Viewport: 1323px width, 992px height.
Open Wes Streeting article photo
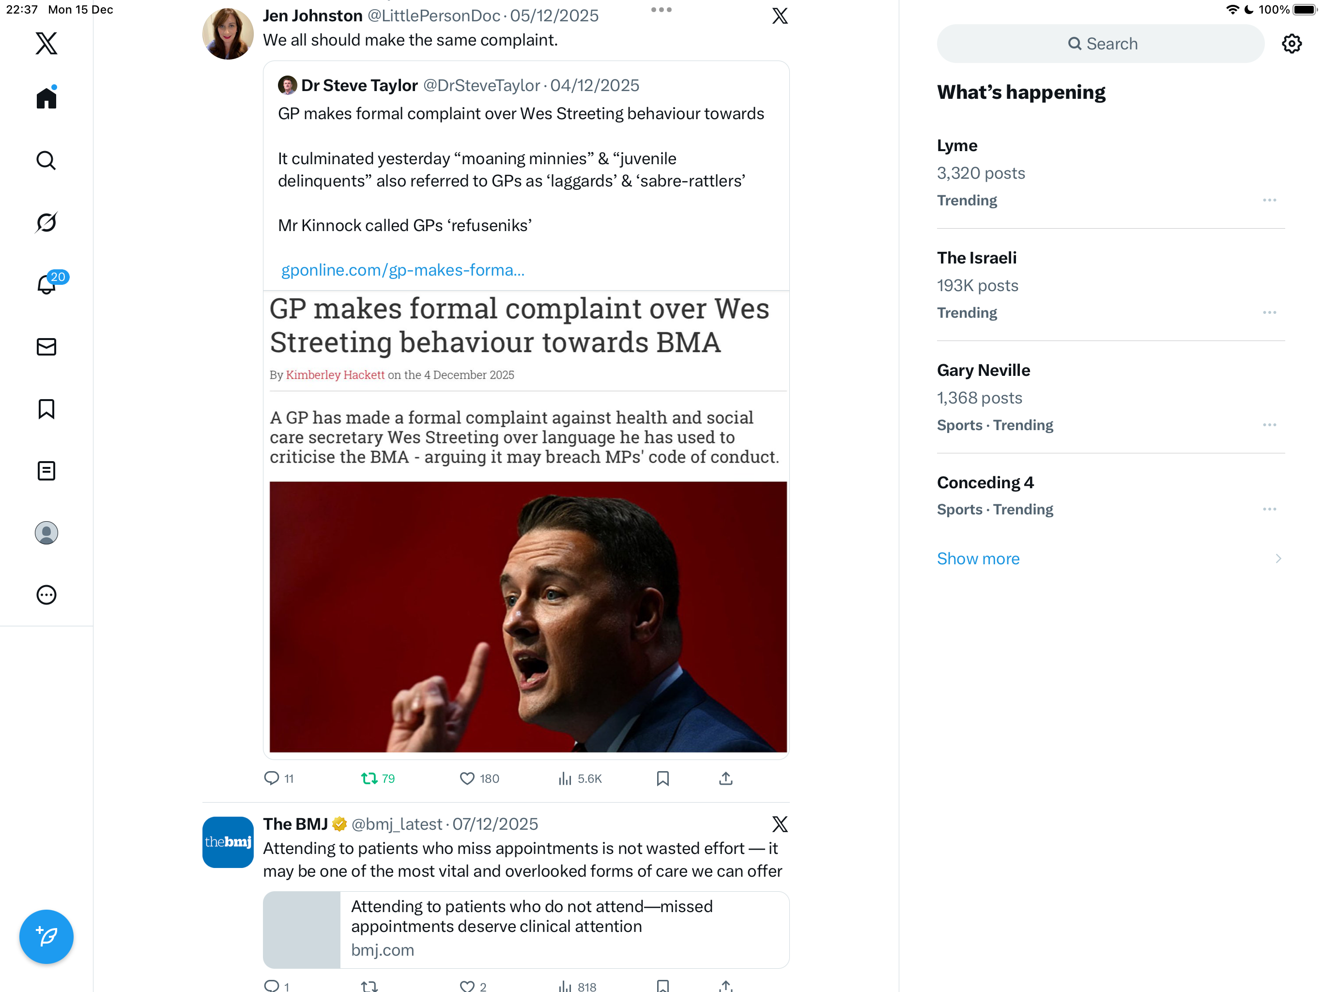coord(527,616)
